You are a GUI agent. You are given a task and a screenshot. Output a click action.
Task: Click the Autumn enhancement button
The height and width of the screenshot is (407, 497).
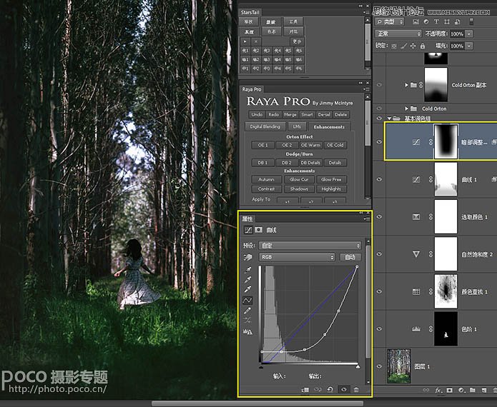pos(266,179)
